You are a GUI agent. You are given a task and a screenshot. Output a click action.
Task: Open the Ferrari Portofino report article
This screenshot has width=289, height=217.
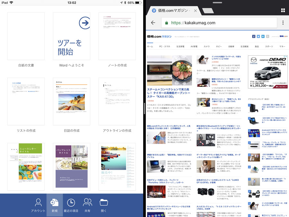(165, 181)
